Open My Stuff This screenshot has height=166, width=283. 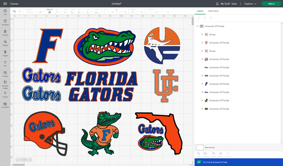coord(225,4)
